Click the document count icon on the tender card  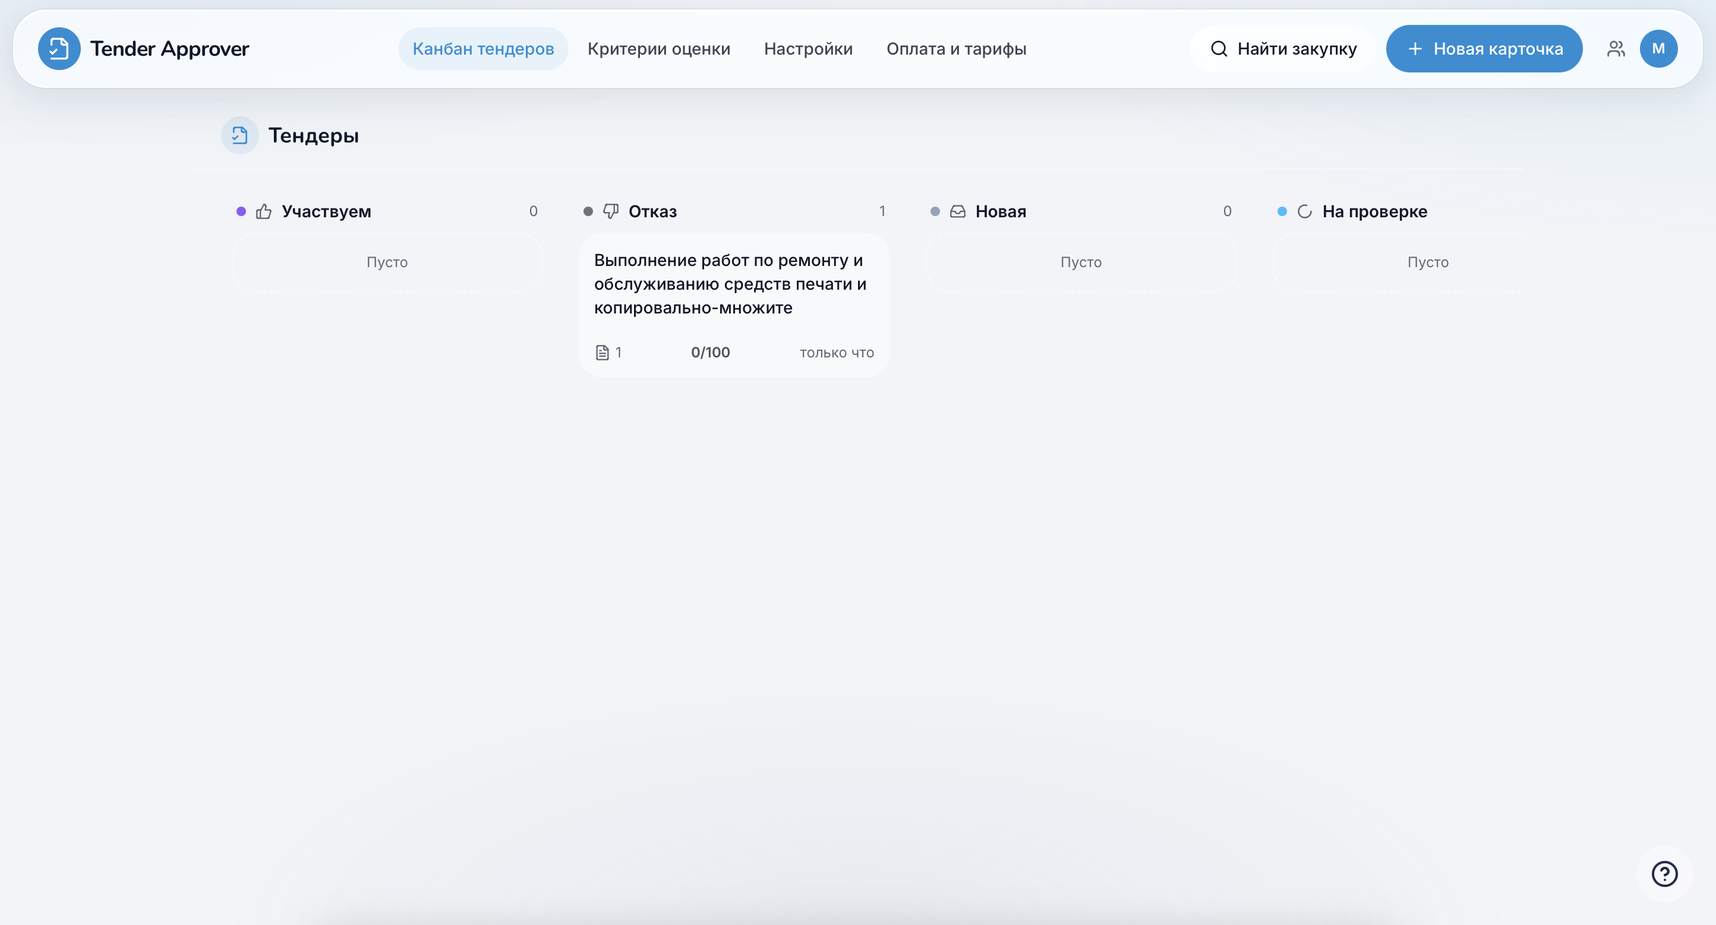(602, 353)
